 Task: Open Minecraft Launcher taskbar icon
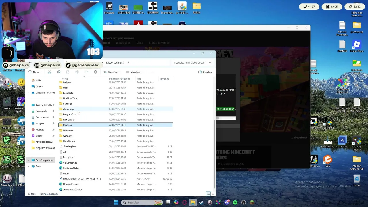252,202
